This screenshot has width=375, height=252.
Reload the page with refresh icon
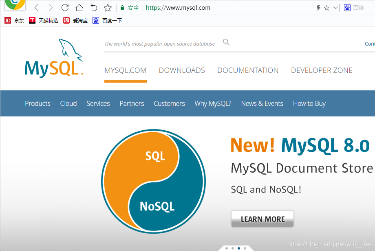65,8
